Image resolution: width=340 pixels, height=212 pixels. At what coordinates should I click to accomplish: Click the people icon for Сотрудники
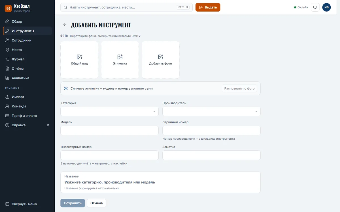7,40
